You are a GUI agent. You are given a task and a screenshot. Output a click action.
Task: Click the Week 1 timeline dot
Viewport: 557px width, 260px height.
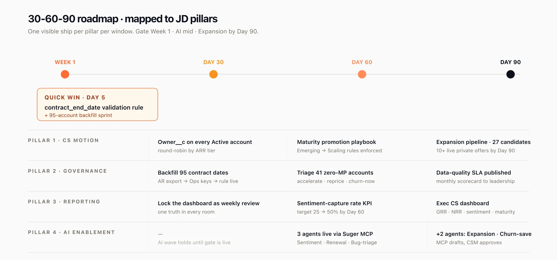point(65,74)
